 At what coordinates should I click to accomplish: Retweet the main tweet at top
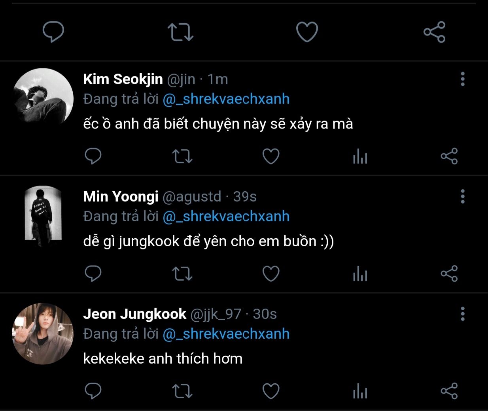(180, 32)
